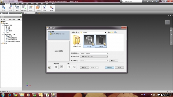Click the browser panel help icon
The width and height of the screenshot is (173, 97).
(x=21, y=17)
